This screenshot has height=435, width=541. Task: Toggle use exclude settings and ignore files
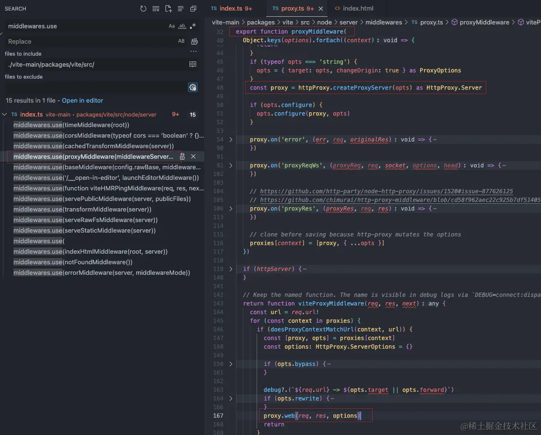(193, 88)
